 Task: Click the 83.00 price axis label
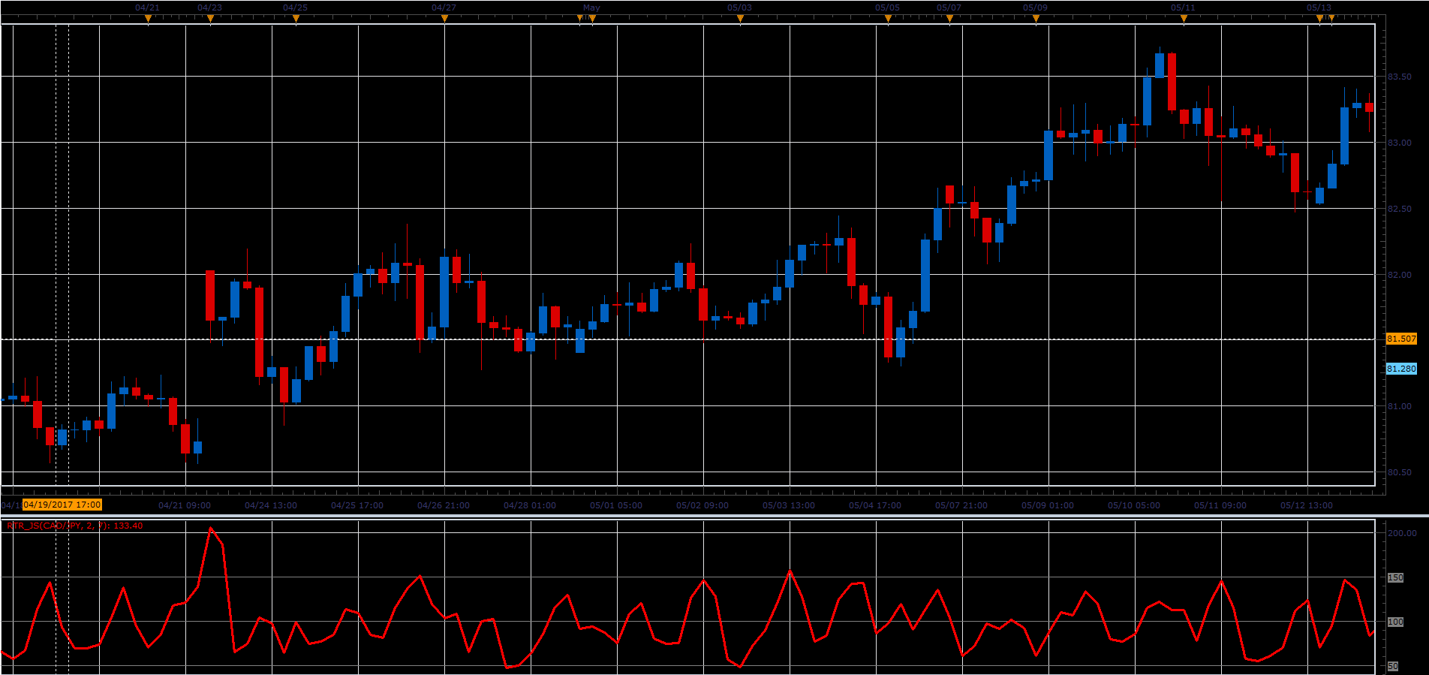coord(1399,143)
